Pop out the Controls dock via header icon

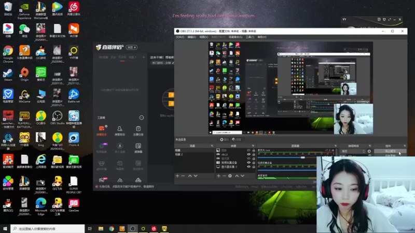click(x=405, y=146)
